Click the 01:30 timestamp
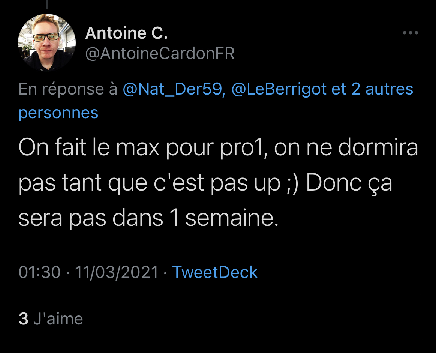This screenshot has height=353, width=436. pyautogui.click(x=39, y=272)
